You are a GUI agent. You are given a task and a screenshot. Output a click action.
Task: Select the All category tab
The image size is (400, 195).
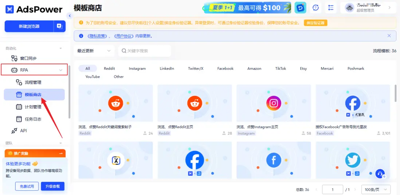[88, 68]
